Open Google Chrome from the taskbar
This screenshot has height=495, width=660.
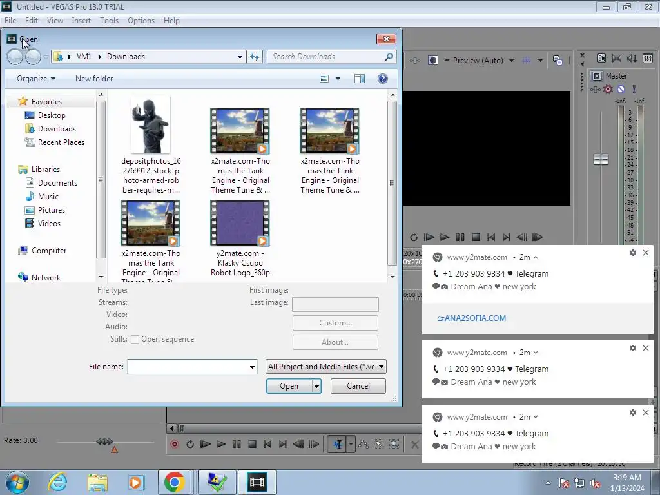pos(174,482)
